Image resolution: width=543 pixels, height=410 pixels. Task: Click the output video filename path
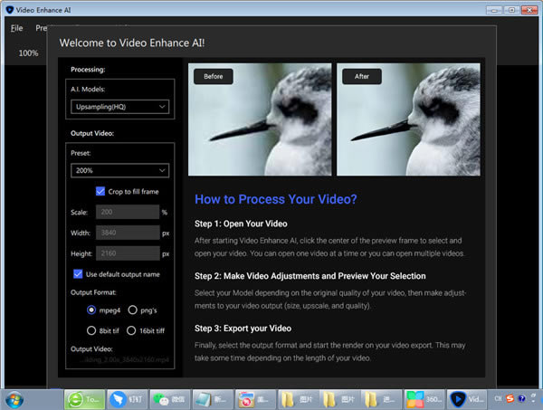click(x=124, y=360)
